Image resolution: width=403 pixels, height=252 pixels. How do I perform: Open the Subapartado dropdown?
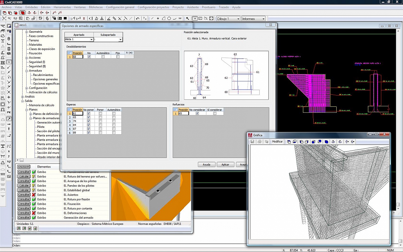pyautogui.click(x=120, y=40)
